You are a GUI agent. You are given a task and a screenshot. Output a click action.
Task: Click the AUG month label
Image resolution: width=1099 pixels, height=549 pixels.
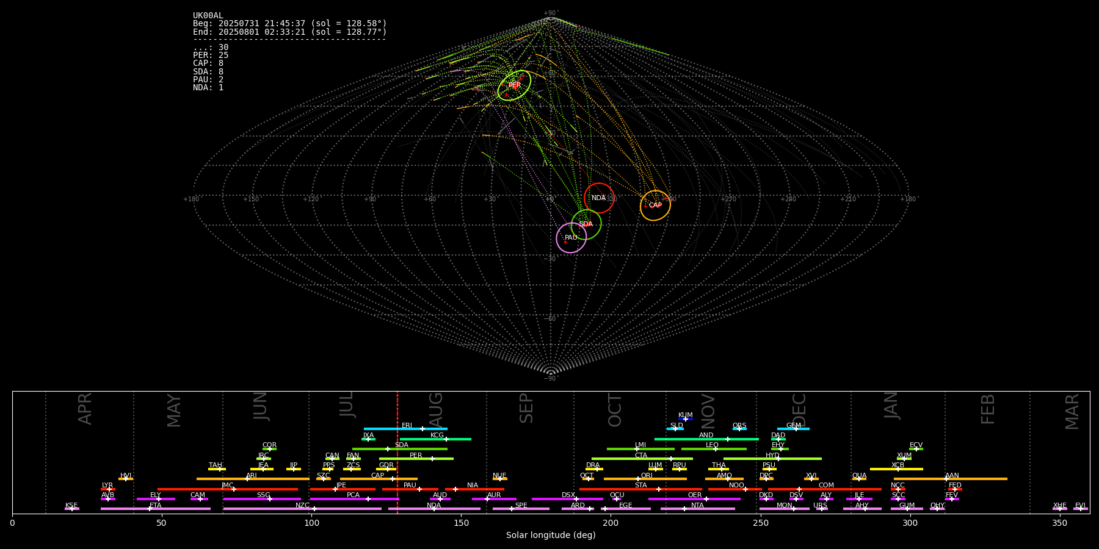(436, 410)
